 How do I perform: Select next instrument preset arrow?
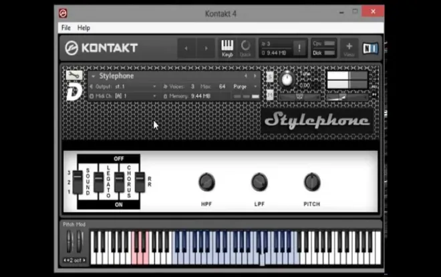pos(255,76)
